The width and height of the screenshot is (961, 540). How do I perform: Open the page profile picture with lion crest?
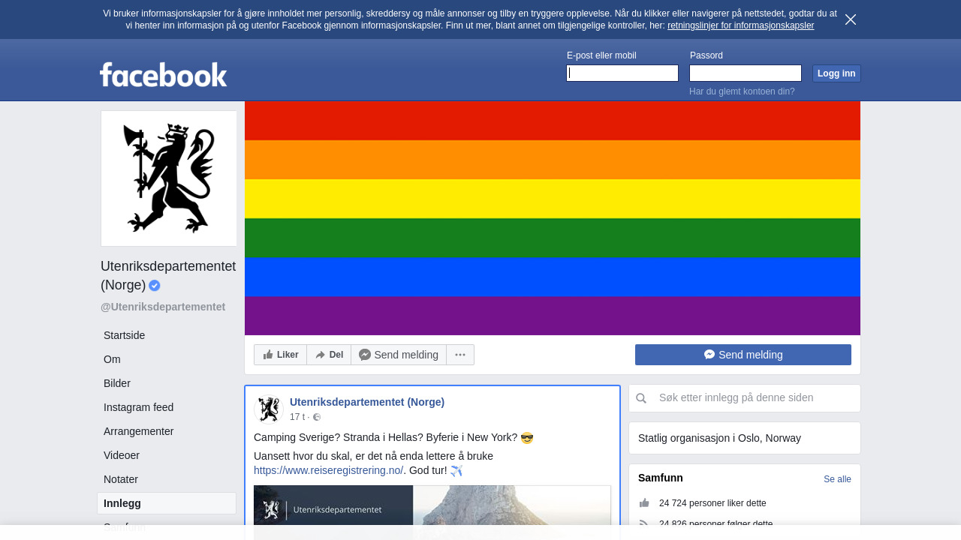coord(169,178)
